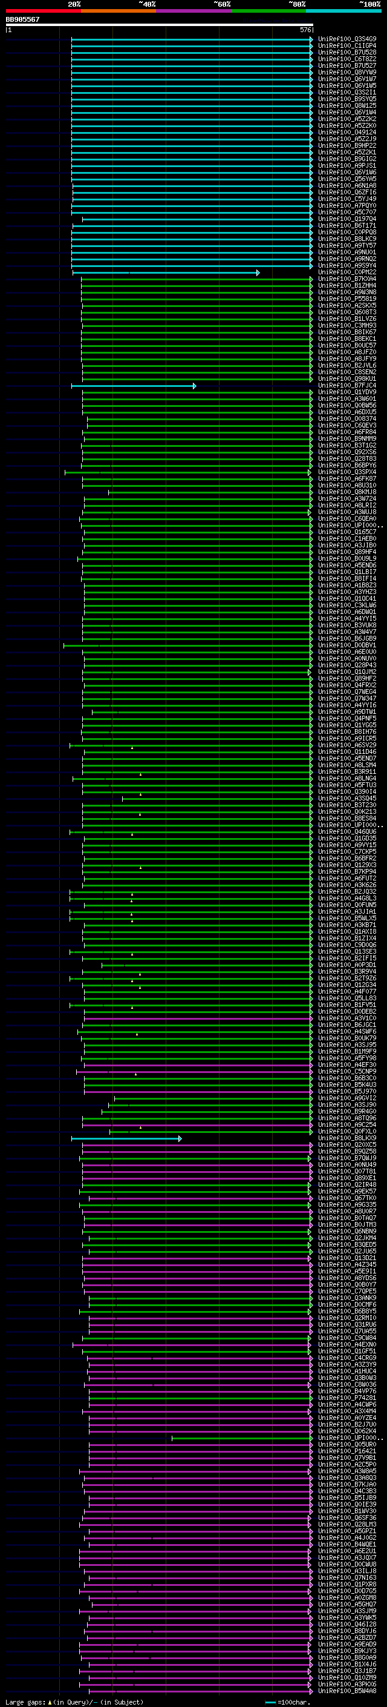Open hit UniRef100_B3R911
Viewport: 387px width, 1707px height.
pos(347,771)
